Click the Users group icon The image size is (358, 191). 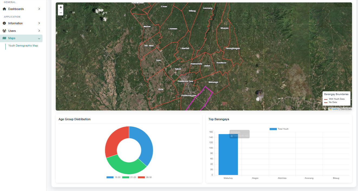(4, 31)
